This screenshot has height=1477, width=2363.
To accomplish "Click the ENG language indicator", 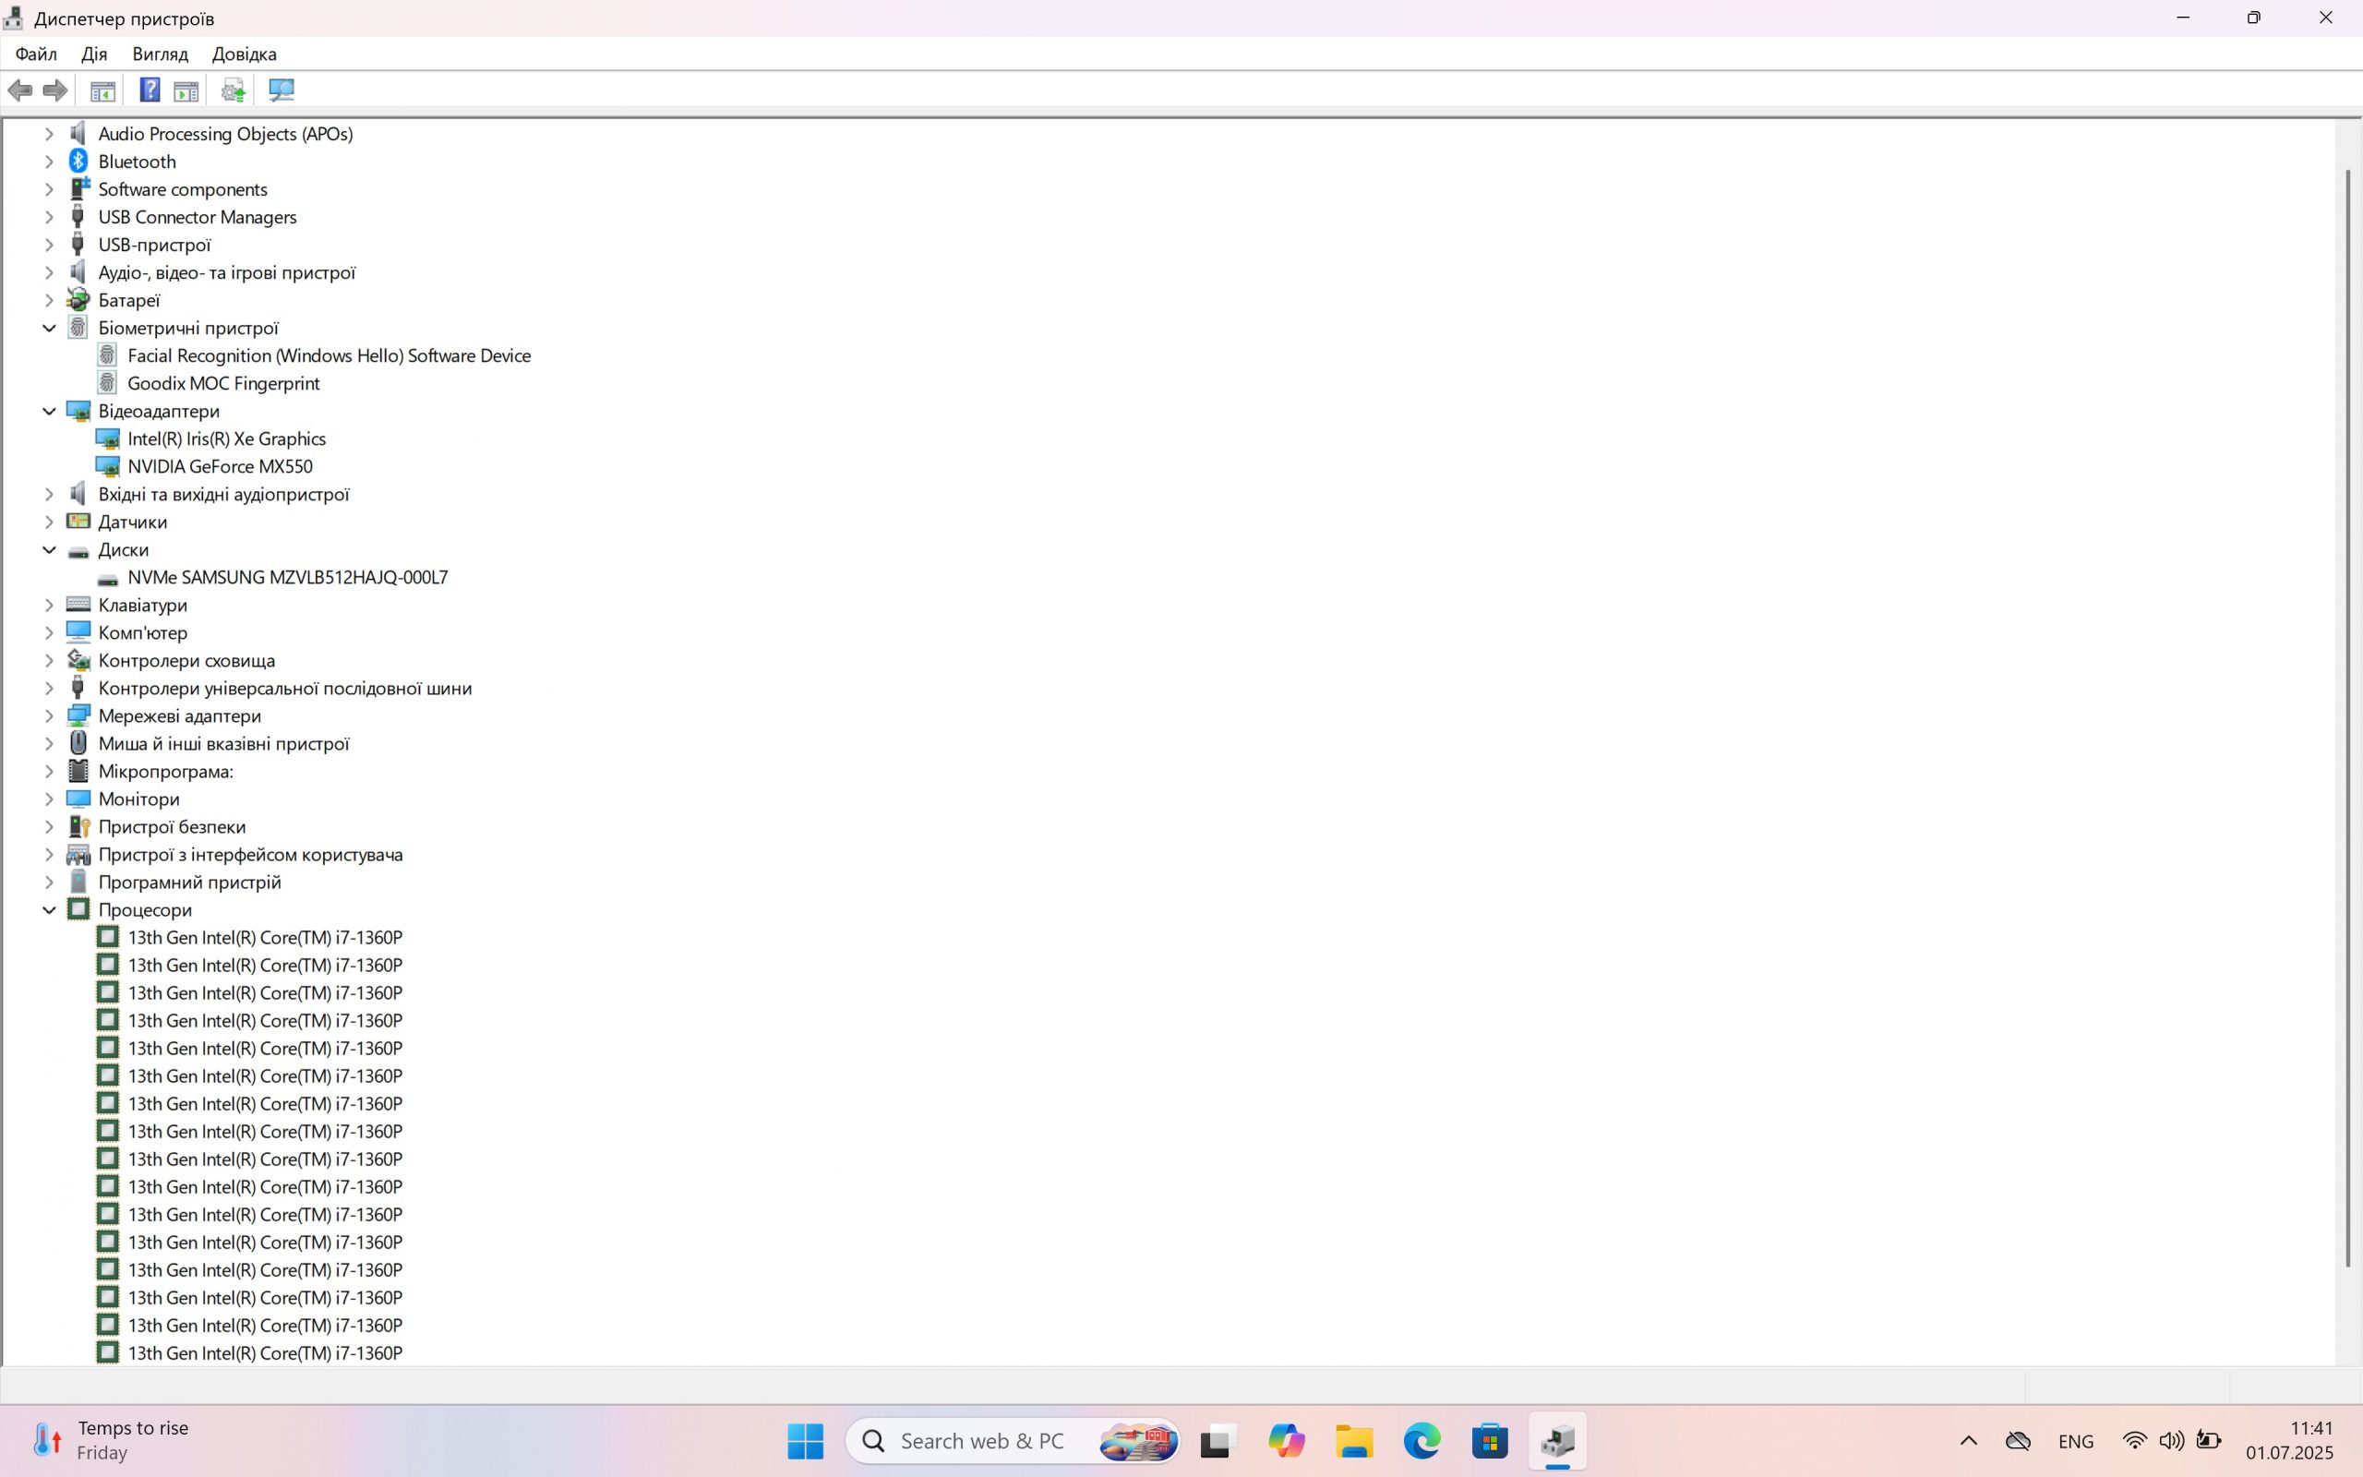I will (x=2076, y=1441).
